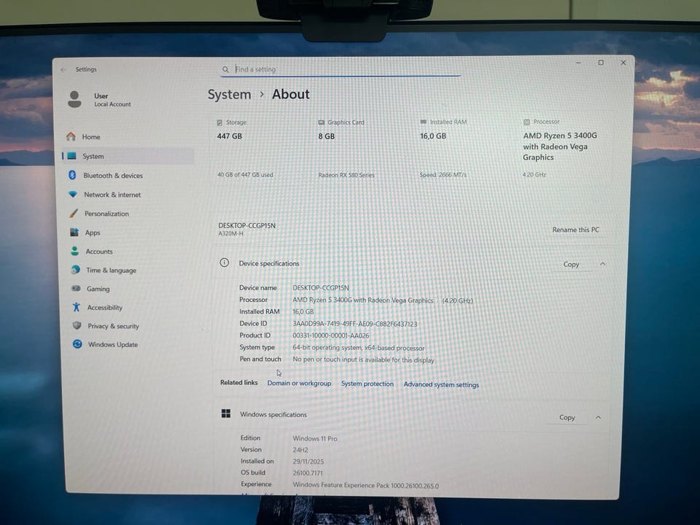700x525 pixels.
Task: Click the Accounts person icon
Action: tap(75, 251)
